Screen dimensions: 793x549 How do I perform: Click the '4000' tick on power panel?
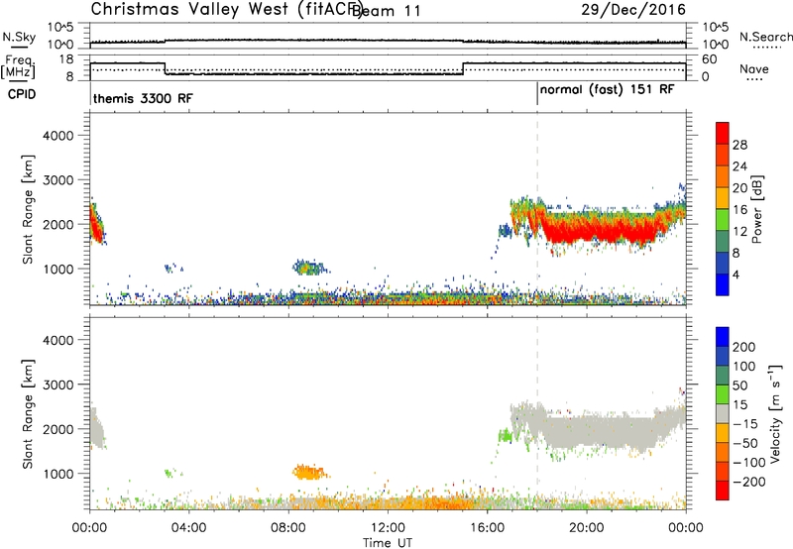(58, 136)
